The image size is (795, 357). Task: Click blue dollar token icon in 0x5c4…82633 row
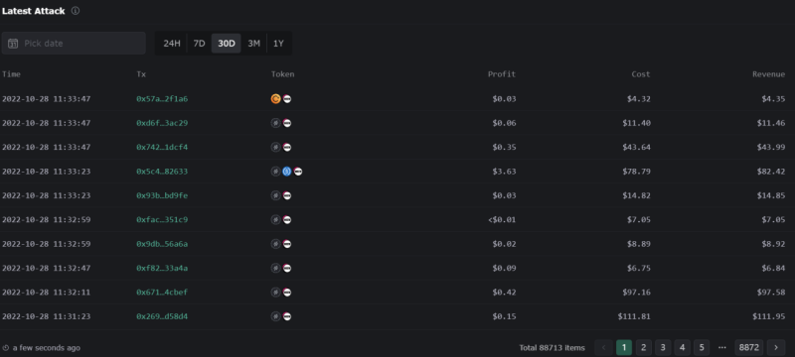point(287,172)
